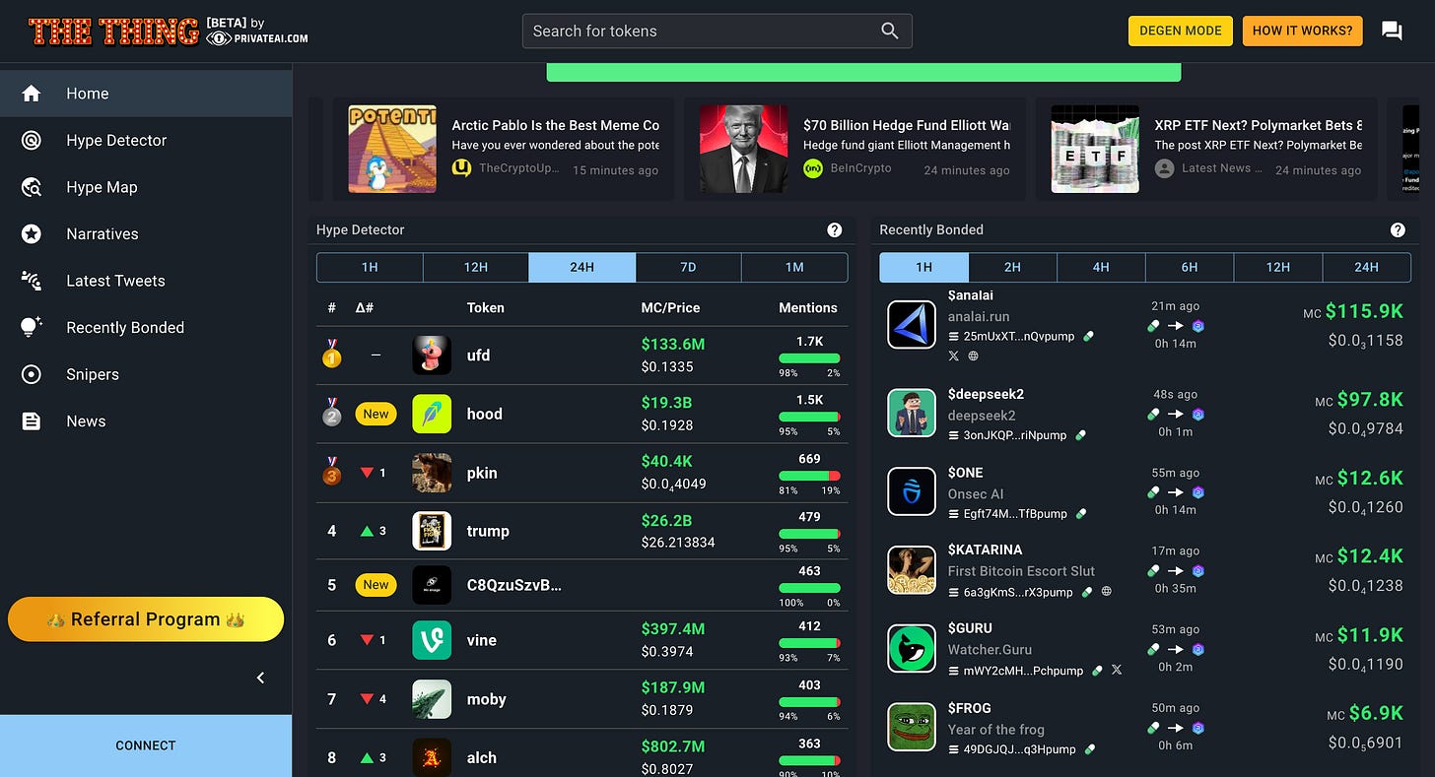Open the Latest Tweets sidebar icon
This screenshot has height=777, width=1435.
(32, 281)
